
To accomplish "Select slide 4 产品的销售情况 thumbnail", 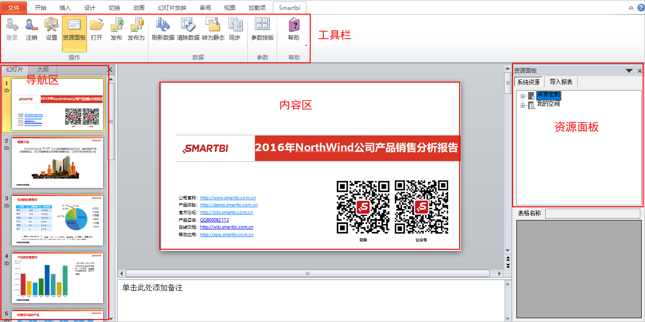I will [57, 277].
